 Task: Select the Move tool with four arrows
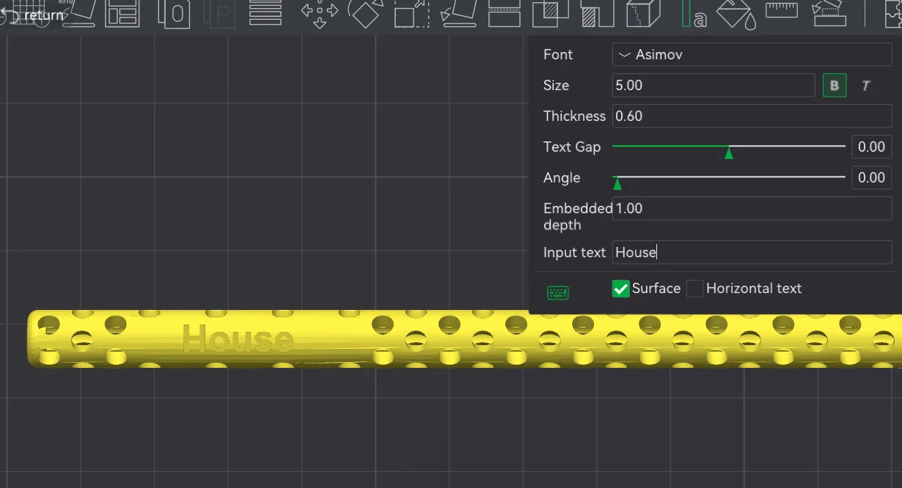[x=320, y=13]
